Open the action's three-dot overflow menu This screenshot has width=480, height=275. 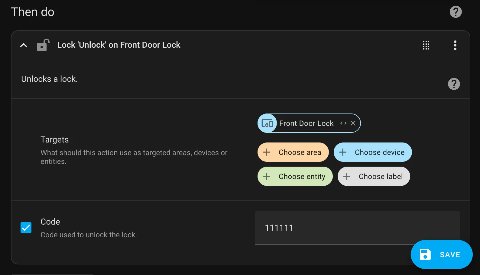(455, 45)
